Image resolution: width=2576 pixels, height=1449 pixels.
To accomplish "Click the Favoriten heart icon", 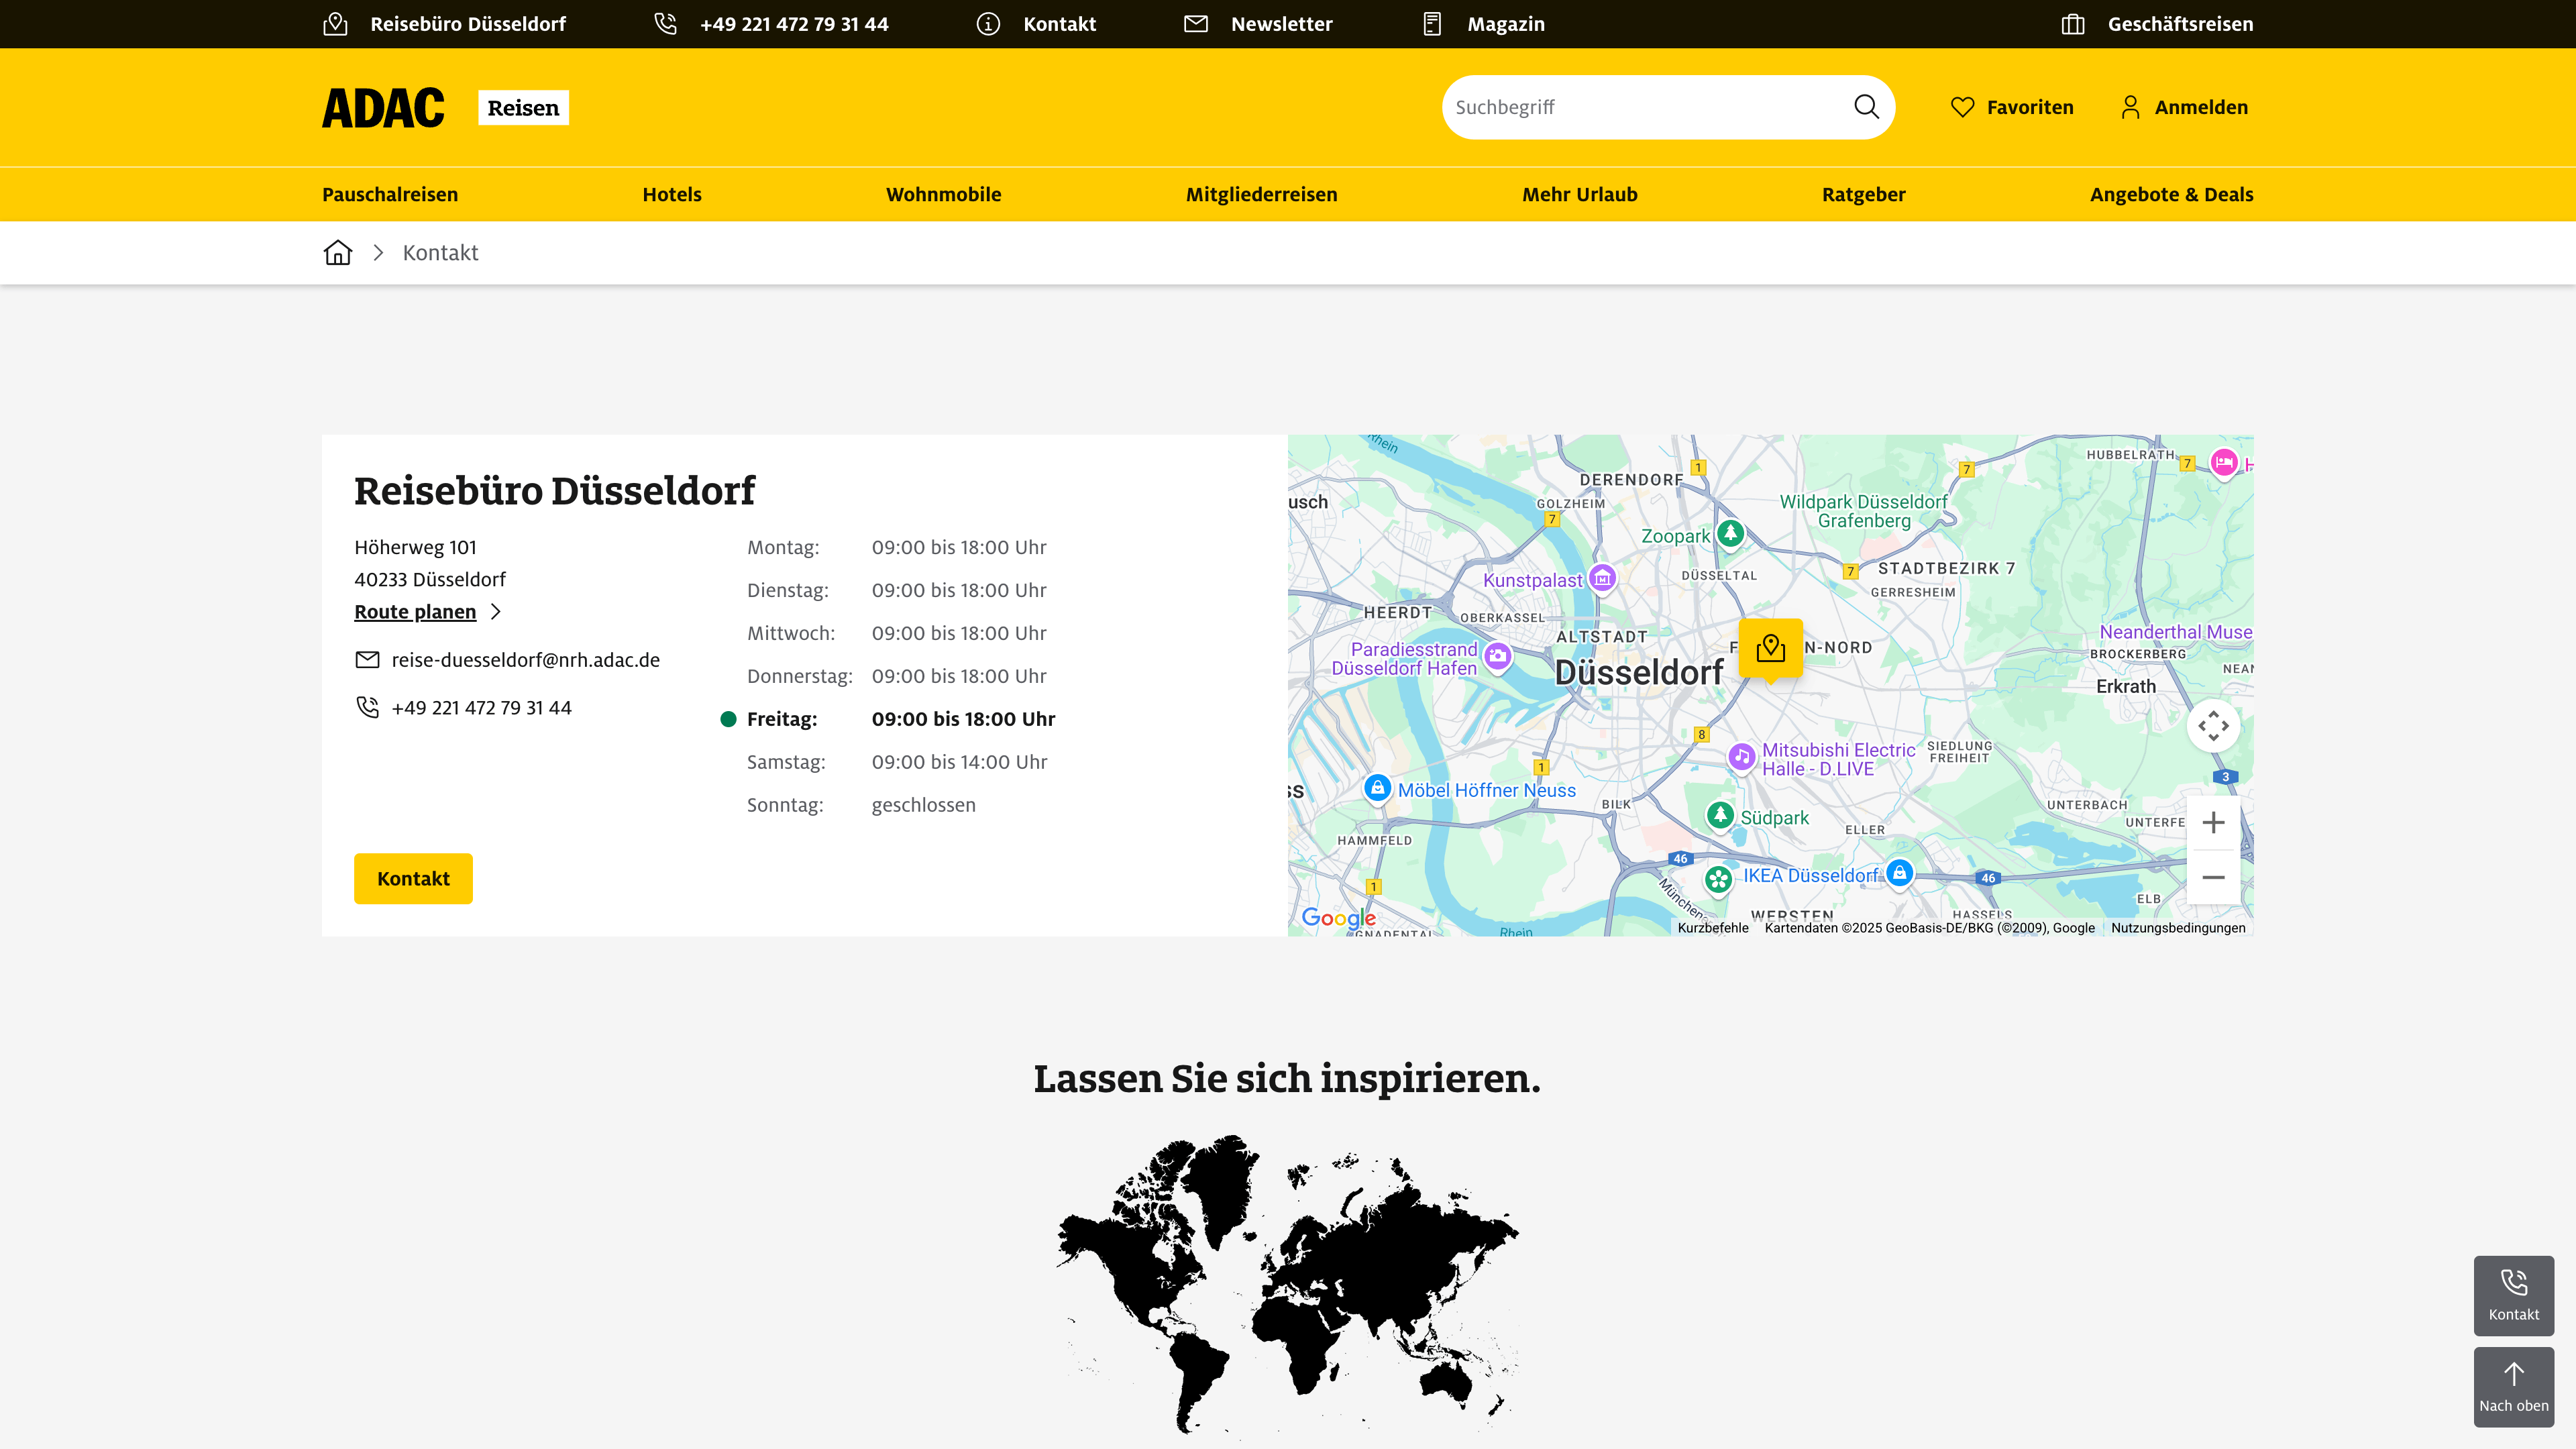I will pyautogui.click(x=1962, y=107).
